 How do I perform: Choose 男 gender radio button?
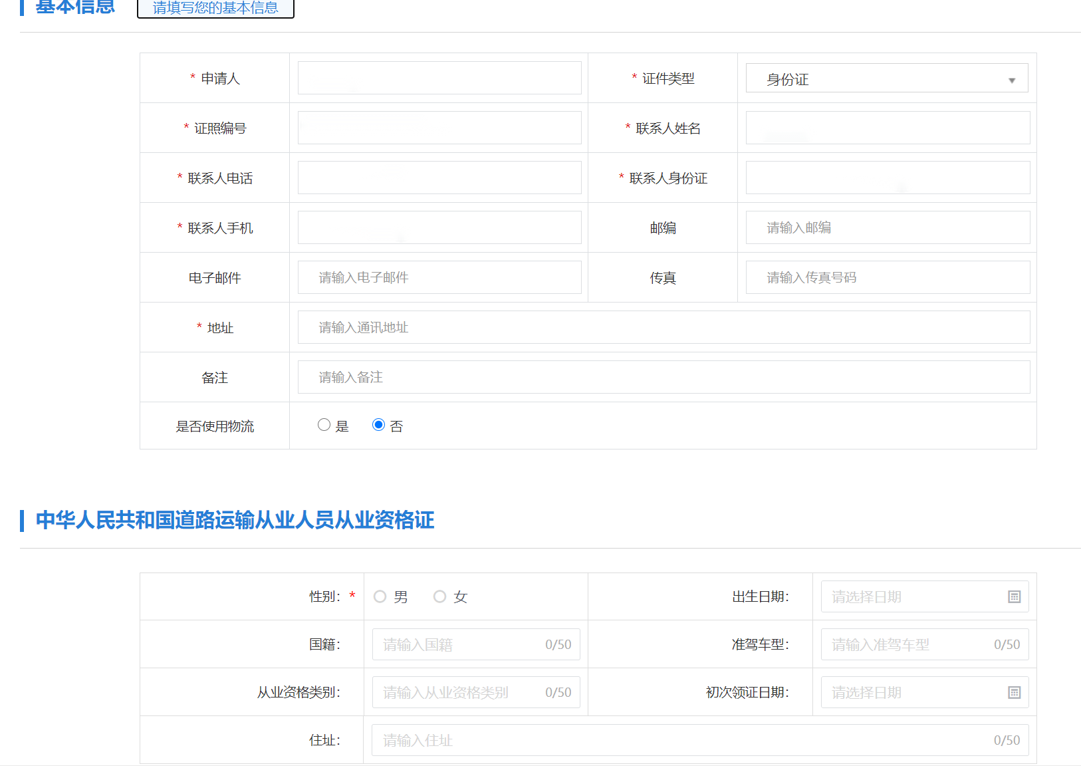(x=380, y=596)
